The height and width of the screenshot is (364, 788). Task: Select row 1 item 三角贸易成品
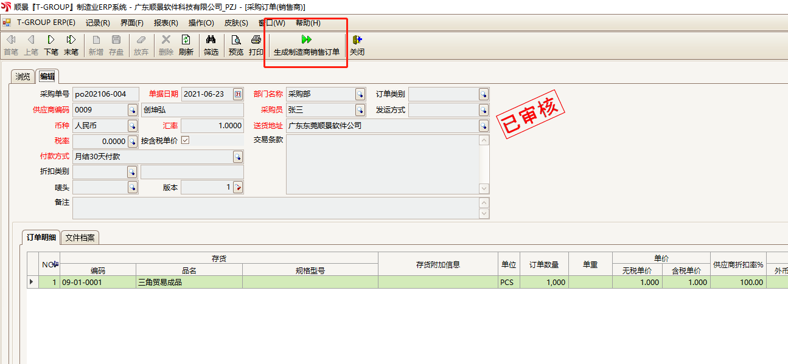[x=189, y=283]
